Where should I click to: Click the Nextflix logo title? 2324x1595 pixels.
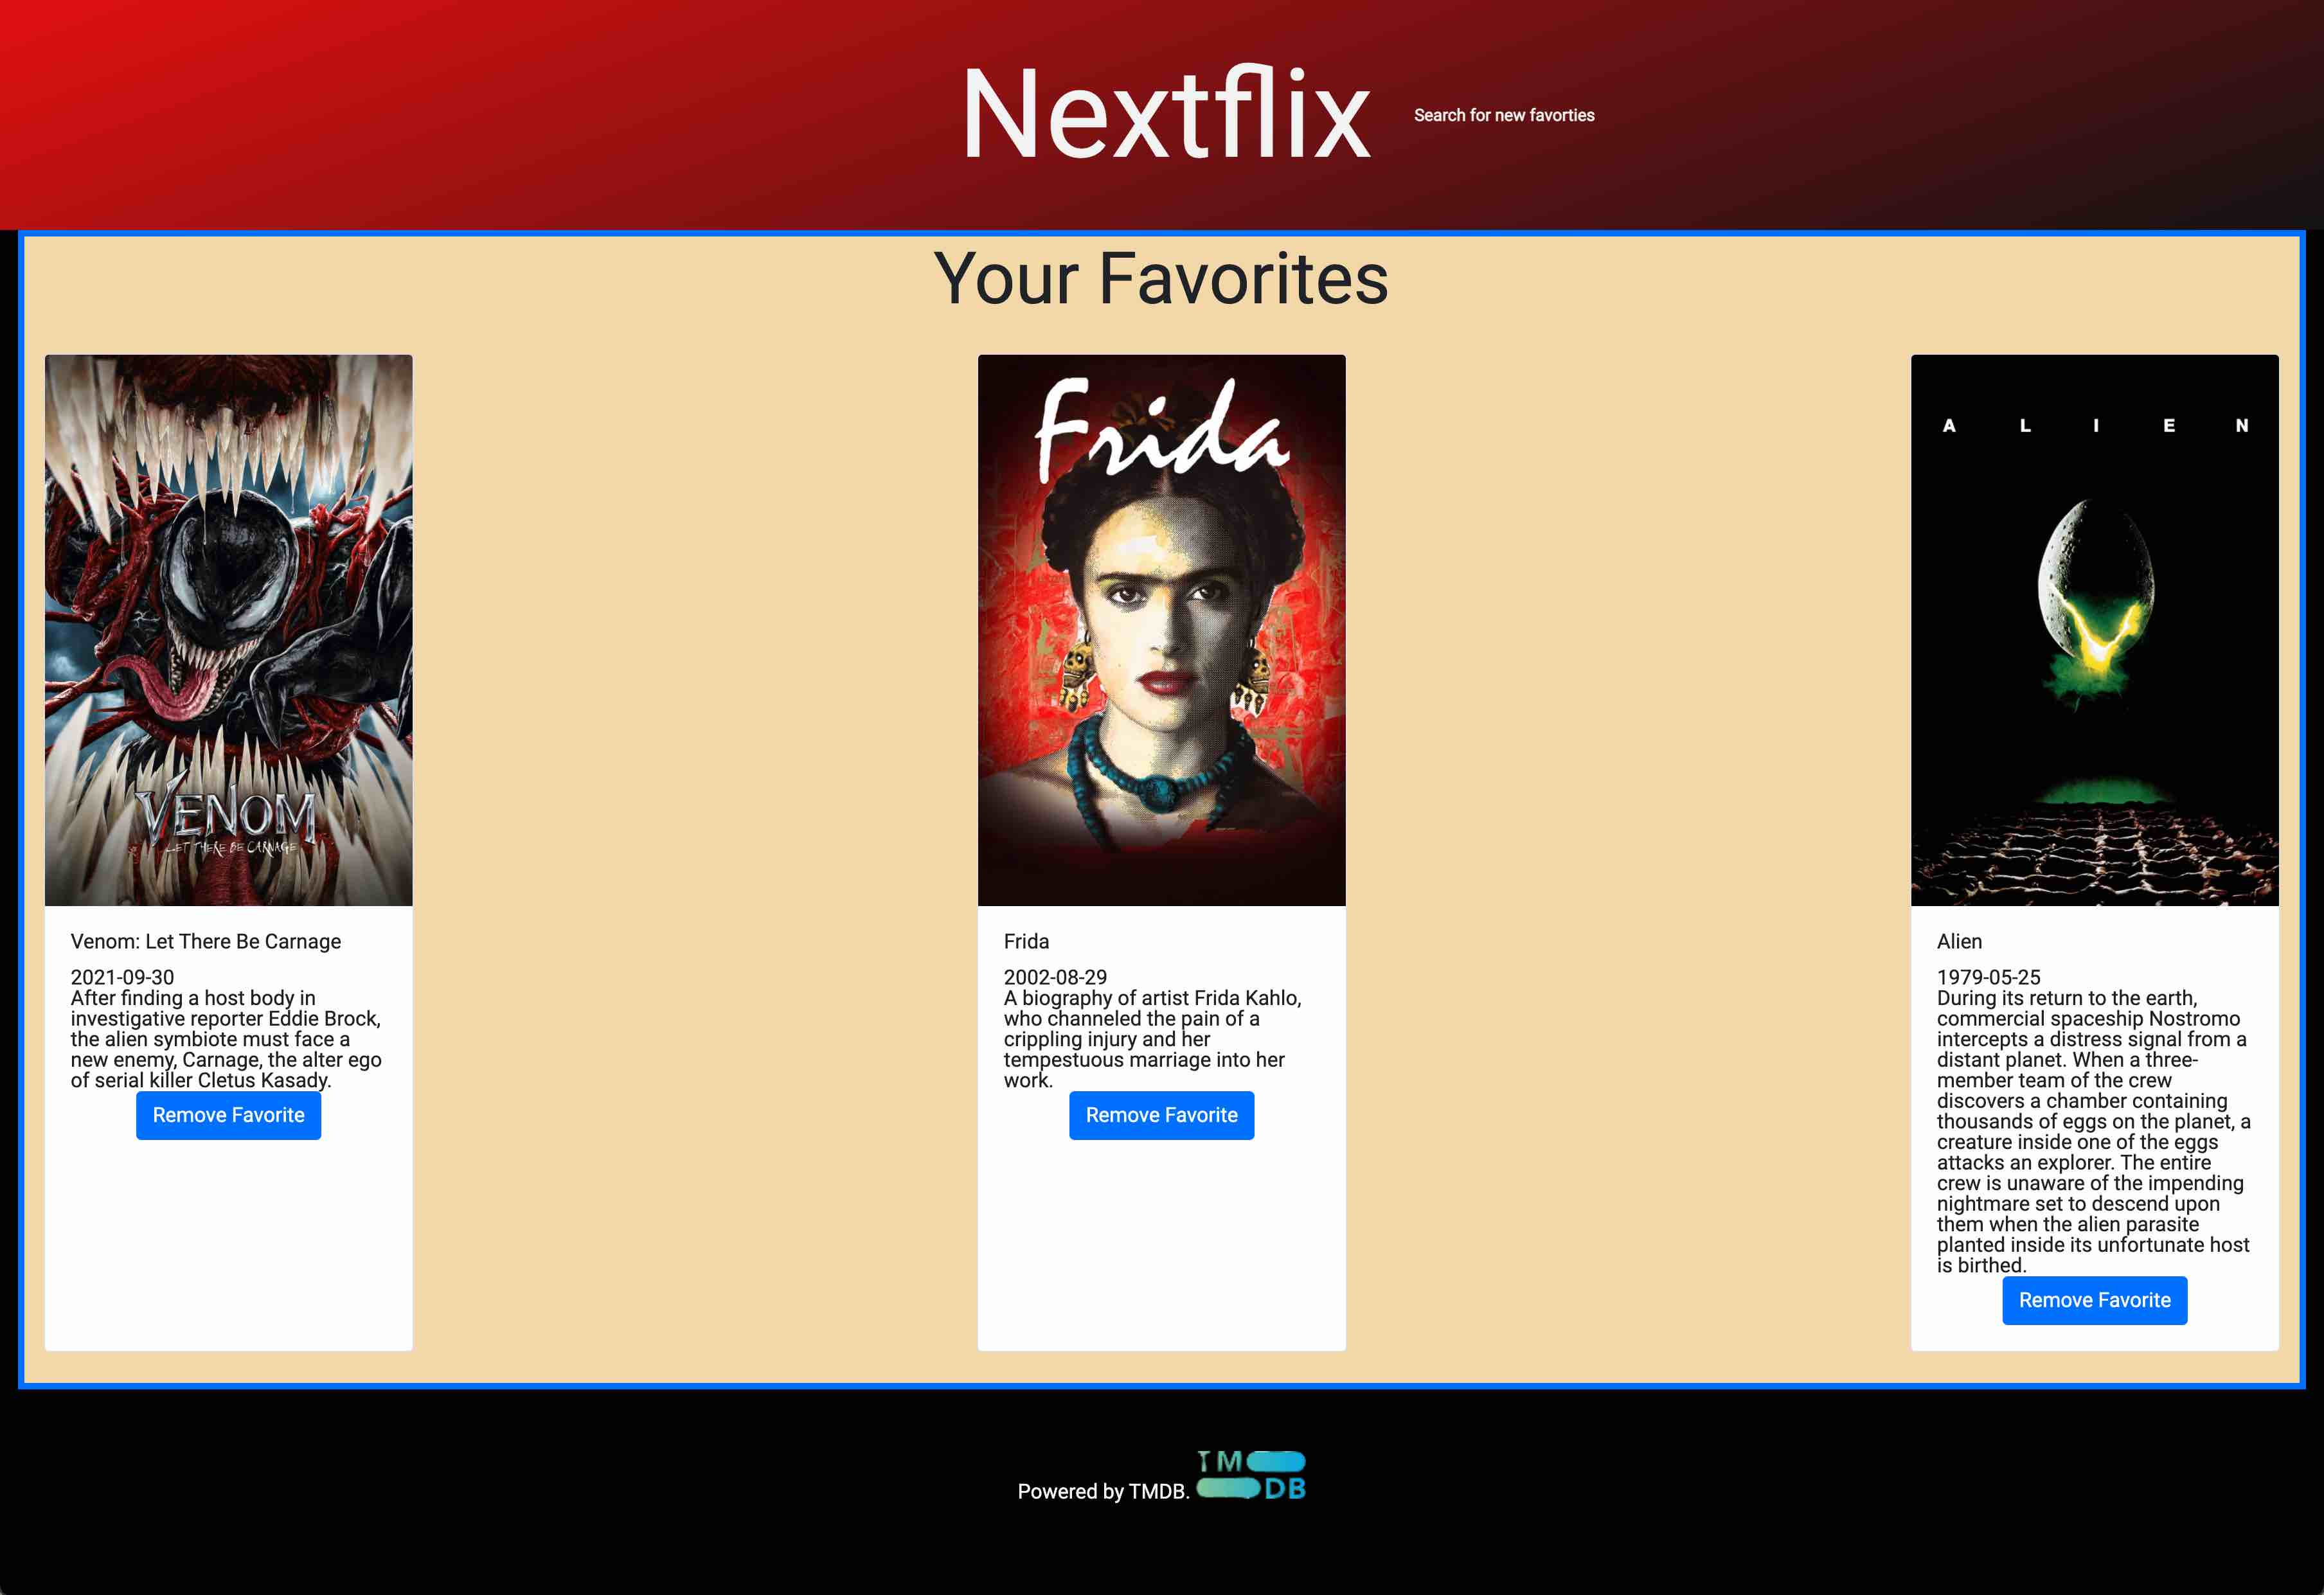[1165, 114]
